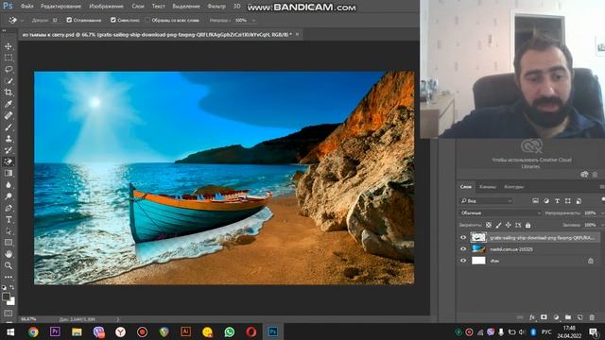The image size is (605, 340).
Task: Click the foreground color swatch
Action: click(6, 297)
